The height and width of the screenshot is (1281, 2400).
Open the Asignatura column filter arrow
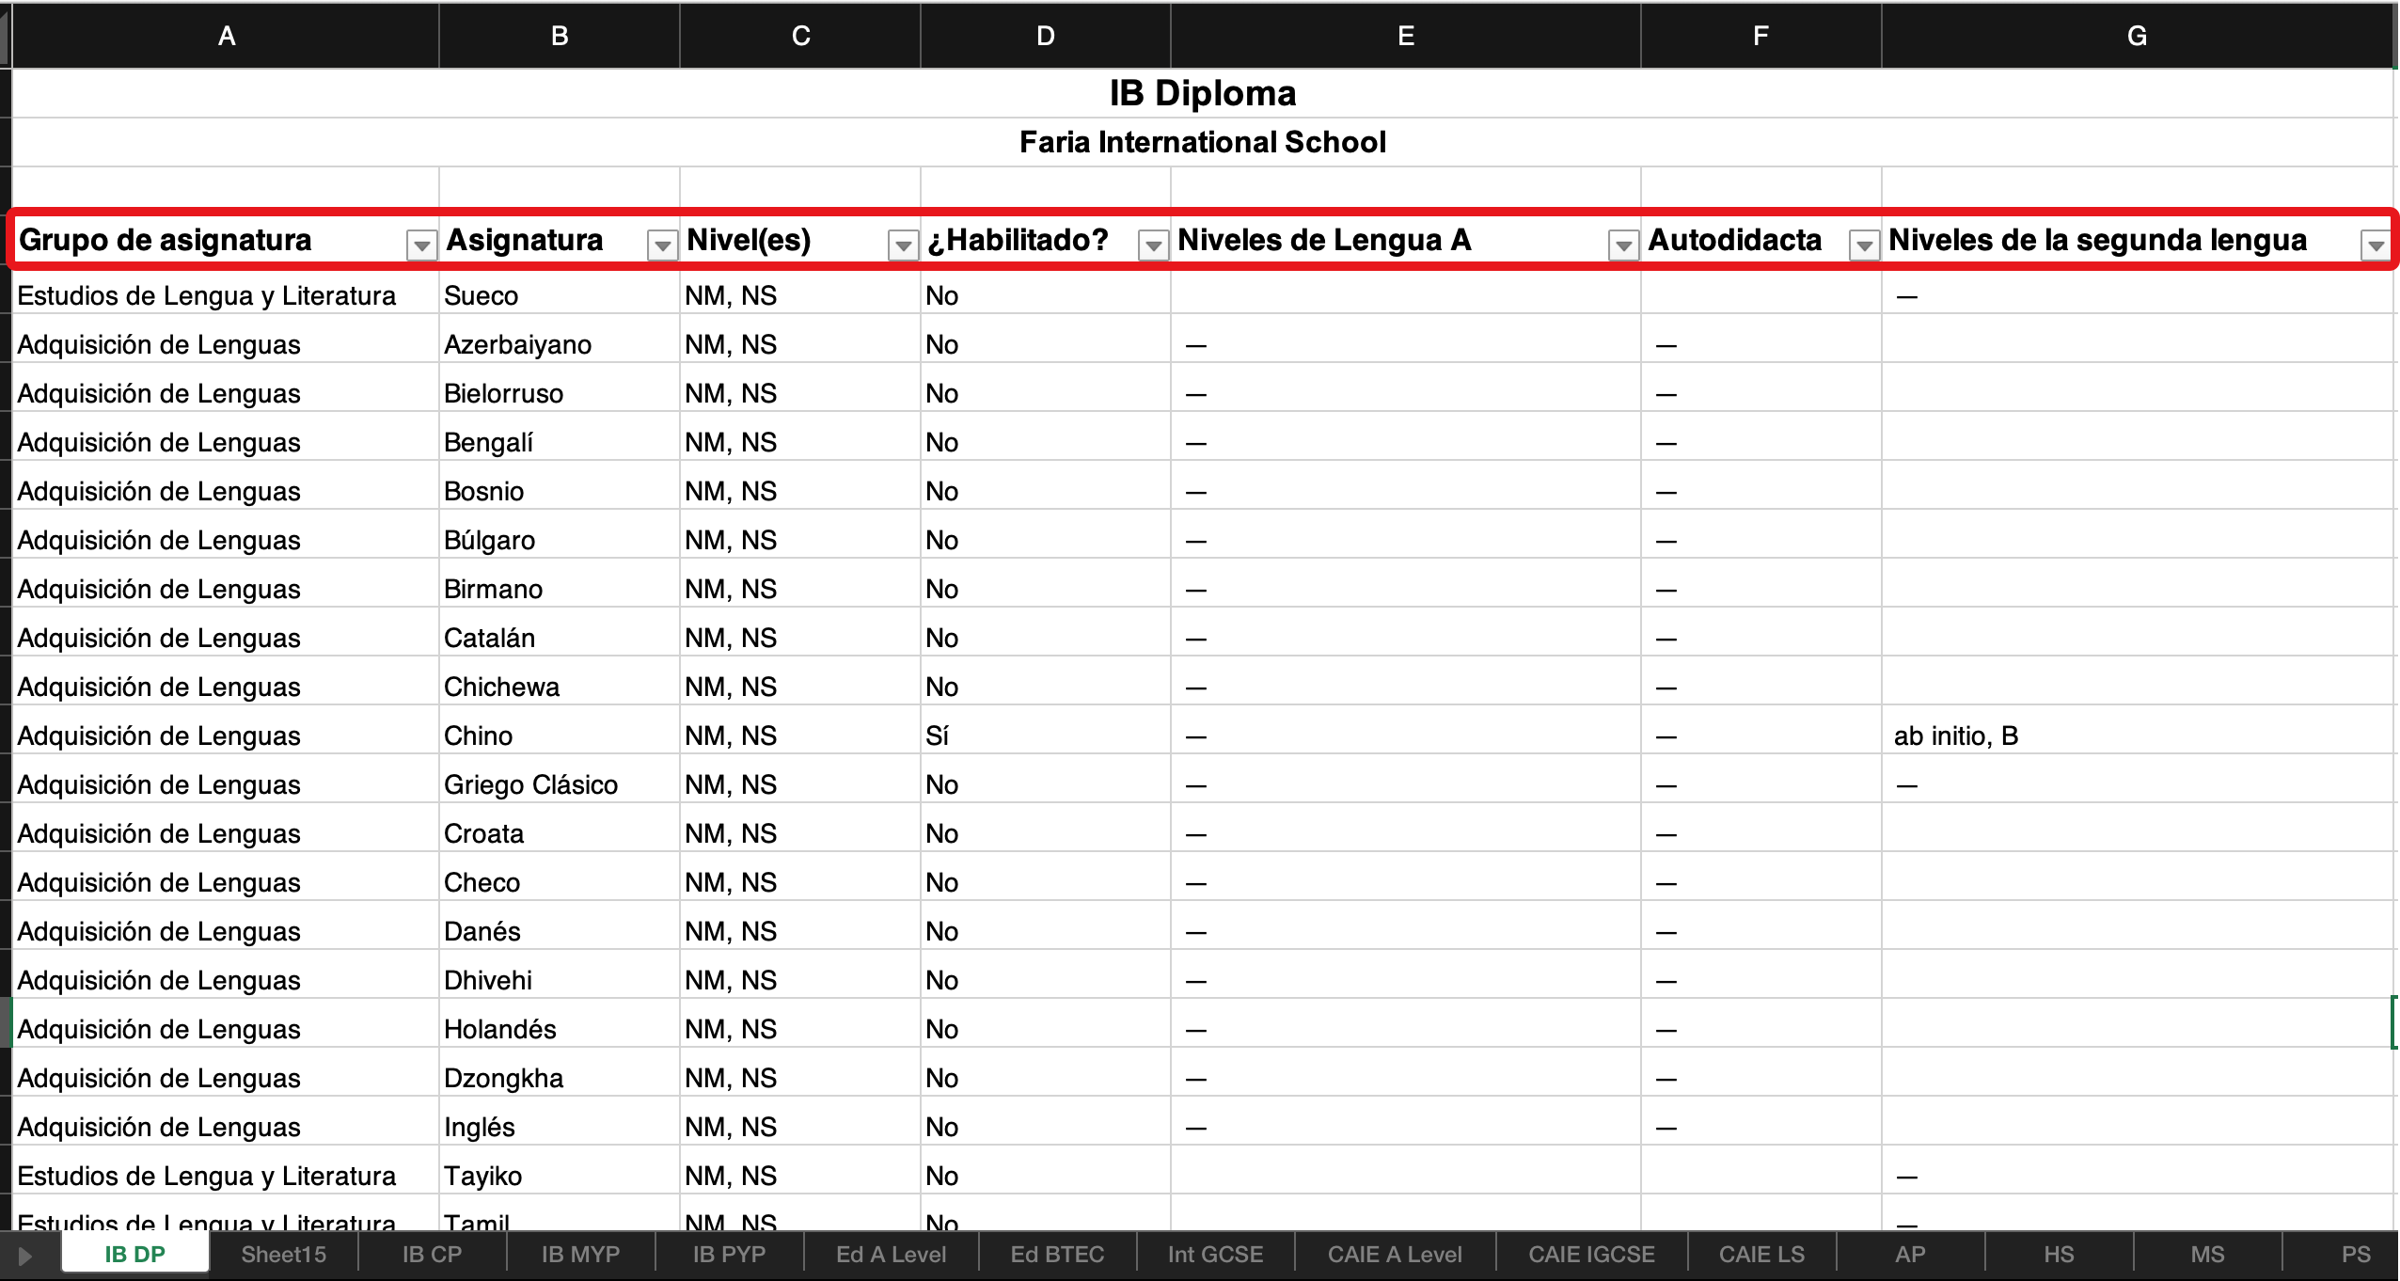click(662, 245)
